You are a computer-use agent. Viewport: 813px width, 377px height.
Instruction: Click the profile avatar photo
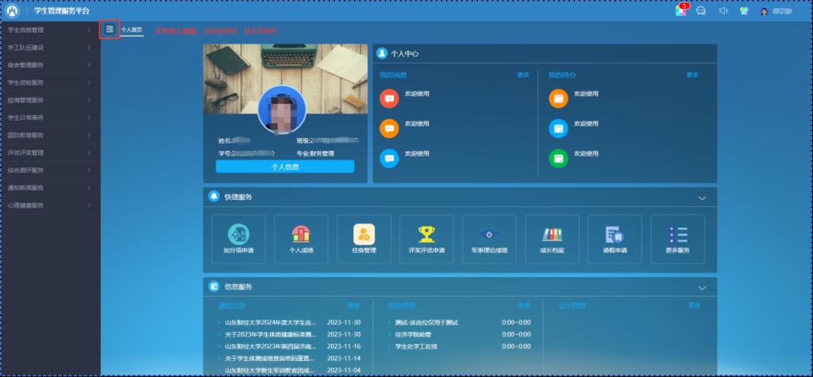282,110
